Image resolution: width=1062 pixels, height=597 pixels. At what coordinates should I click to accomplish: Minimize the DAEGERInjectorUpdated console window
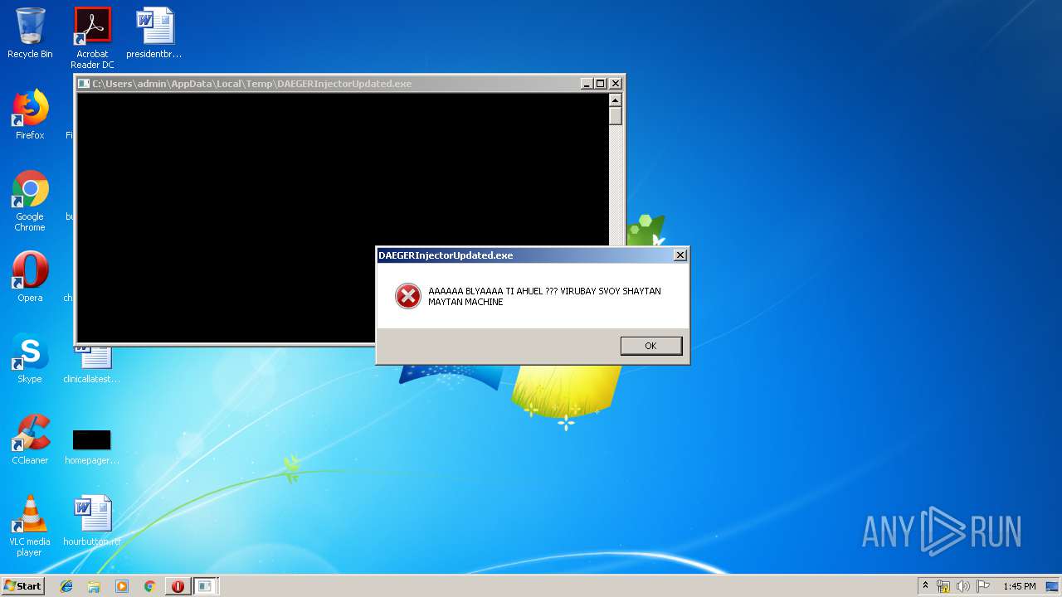tap(587, 84)
